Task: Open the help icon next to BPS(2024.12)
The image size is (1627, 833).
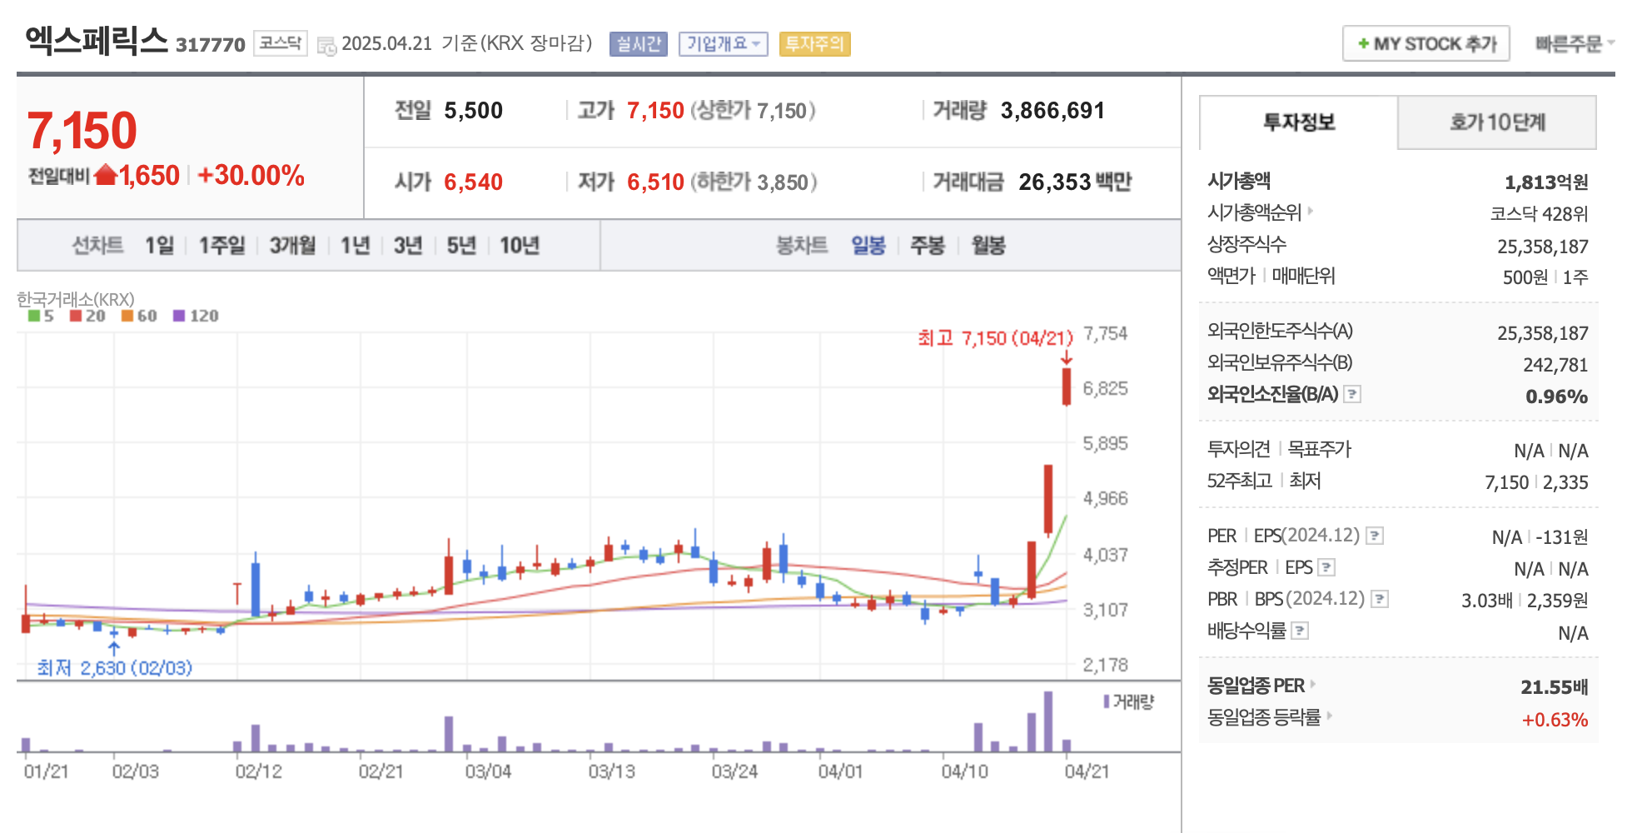Action: [x=1380, y=599]
